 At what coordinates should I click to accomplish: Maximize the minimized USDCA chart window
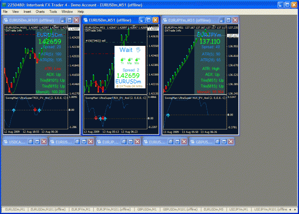coord(37,142)
